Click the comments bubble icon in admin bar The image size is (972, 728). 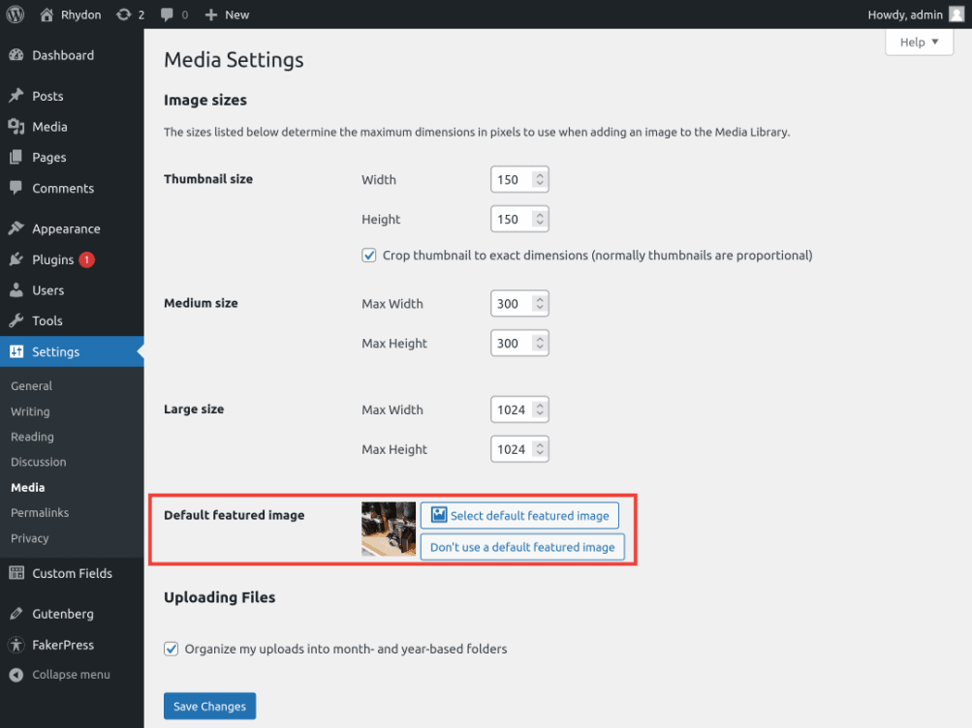point(168,15)
